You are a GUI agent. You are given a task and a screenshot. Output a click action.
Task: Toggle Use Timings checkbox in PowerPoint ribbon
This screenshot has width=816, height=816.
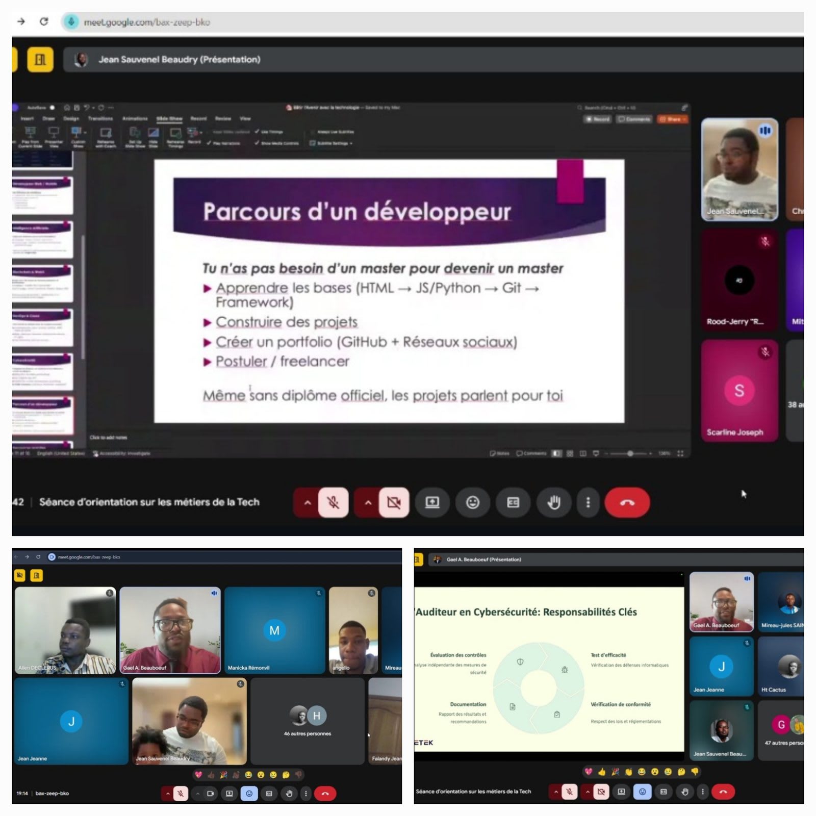click(x=268, y=132)
